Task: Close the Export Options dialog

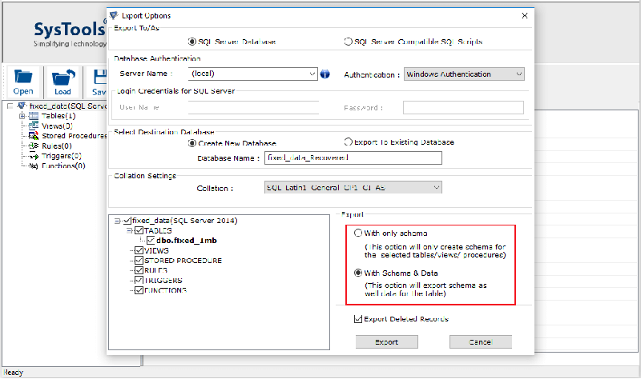Action: [x=525, y=15]
